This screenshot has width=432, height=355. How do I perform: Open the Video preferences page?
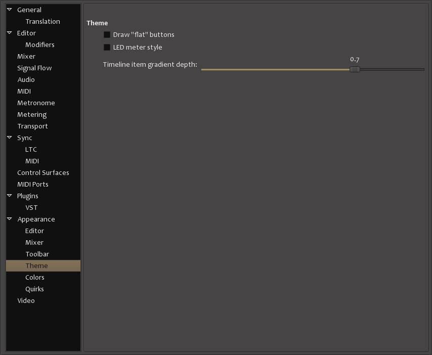[26, 300]
